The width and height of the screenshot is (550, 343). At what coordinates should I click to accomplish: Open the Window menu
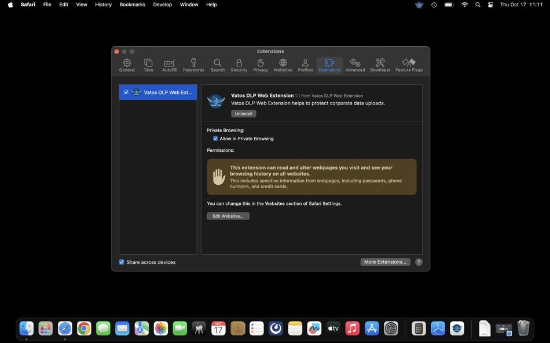[189, 5]
